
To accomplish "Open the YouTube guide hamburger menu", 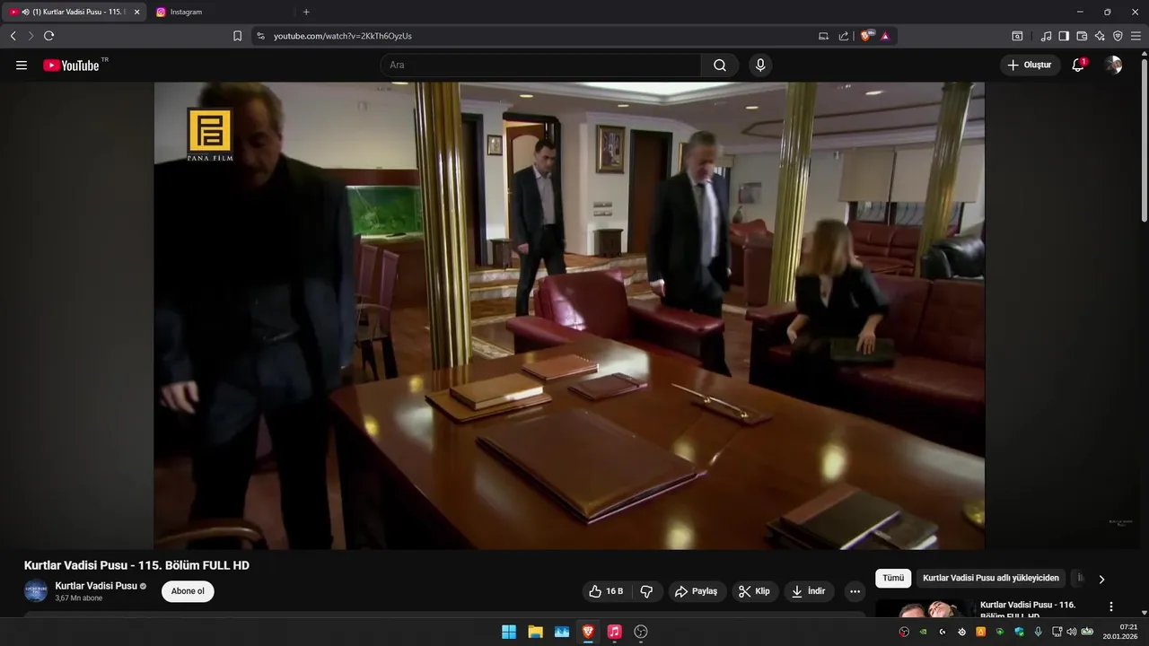I will (x=22, y=65).
